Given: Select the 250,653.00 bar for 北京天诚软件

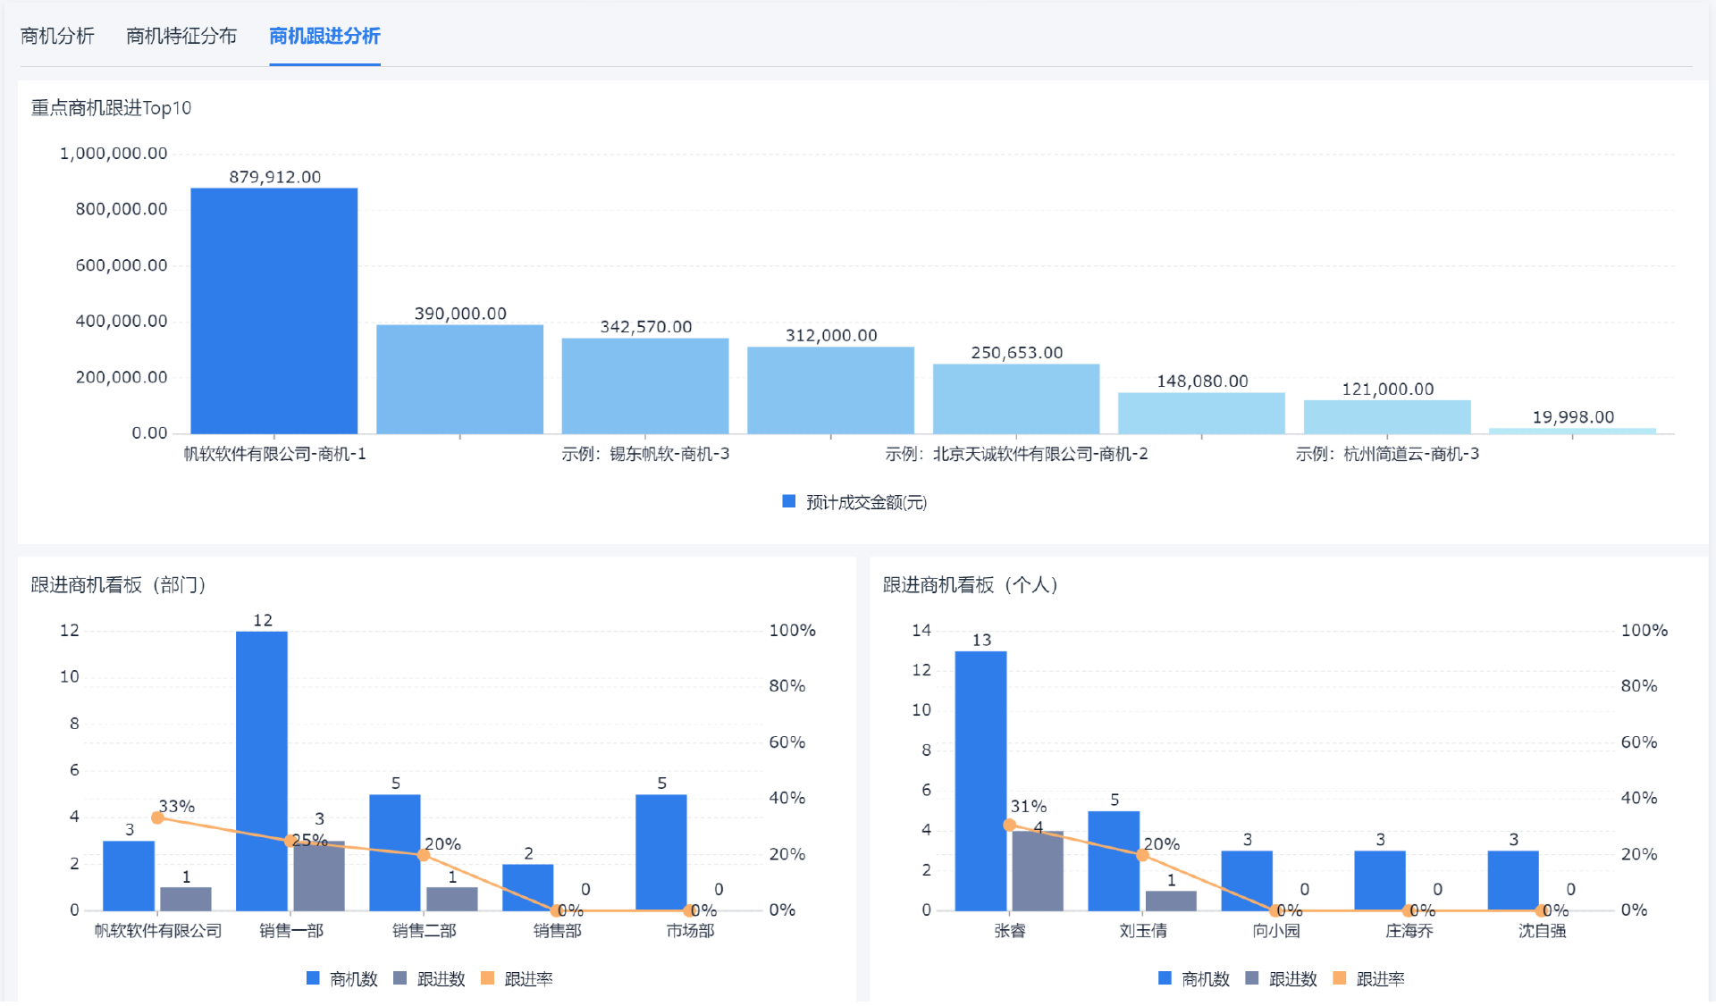Looking at the screenshot, I should [1016, 398].
